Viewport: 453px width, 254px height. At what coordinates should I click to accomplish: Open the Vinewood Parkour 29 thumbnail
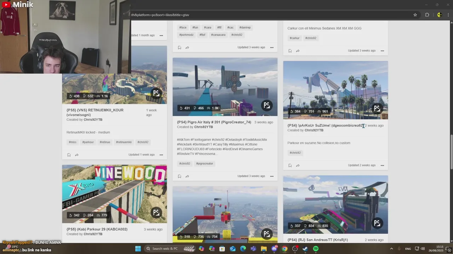[x=115, y=194]
